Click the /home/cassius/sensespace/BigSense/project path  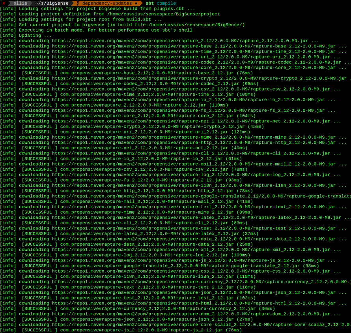tap(163, 14)
